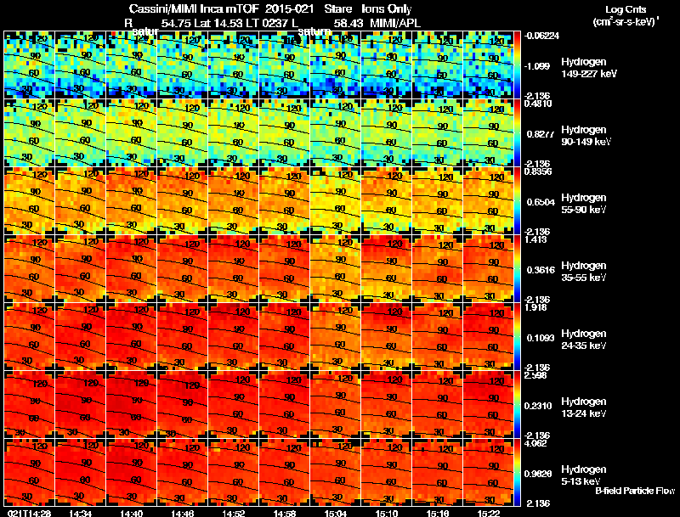Select the 90-149 keV panel at 15:22

pos(488,133)
